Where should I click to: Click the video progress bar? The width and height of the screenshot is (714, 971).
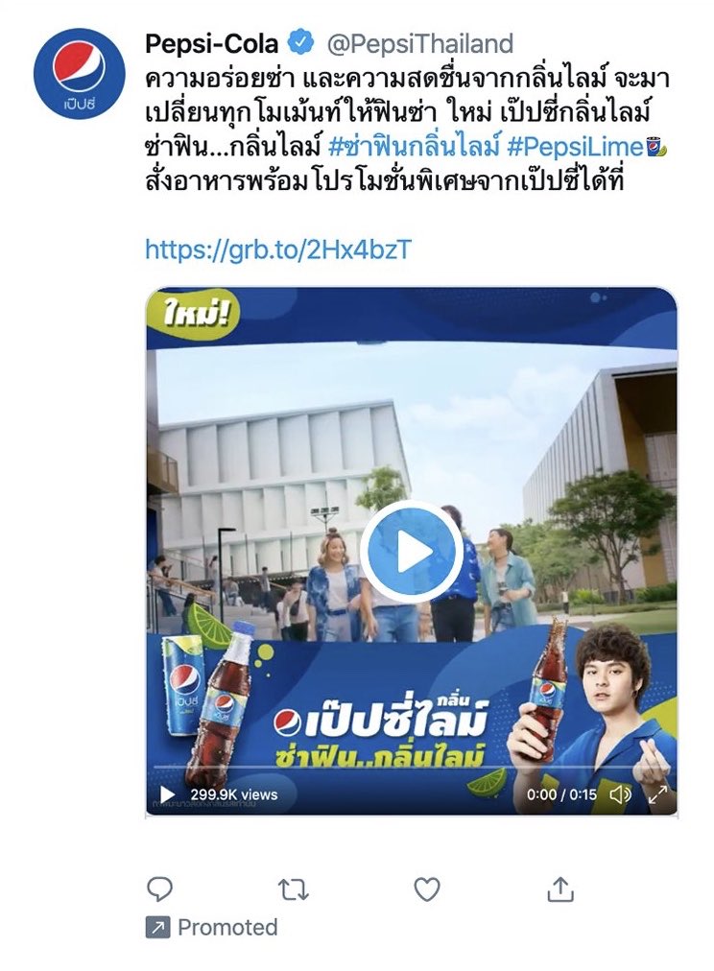(412, 768)
